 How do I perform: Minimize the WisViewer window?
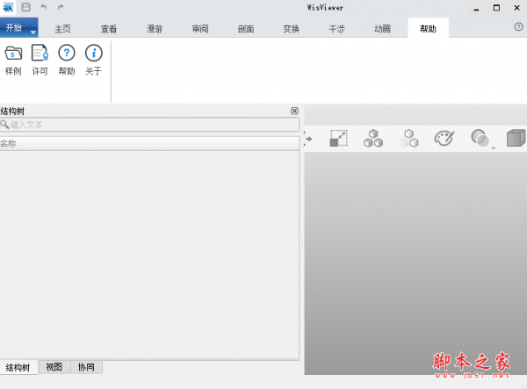(x=476, y=8)
